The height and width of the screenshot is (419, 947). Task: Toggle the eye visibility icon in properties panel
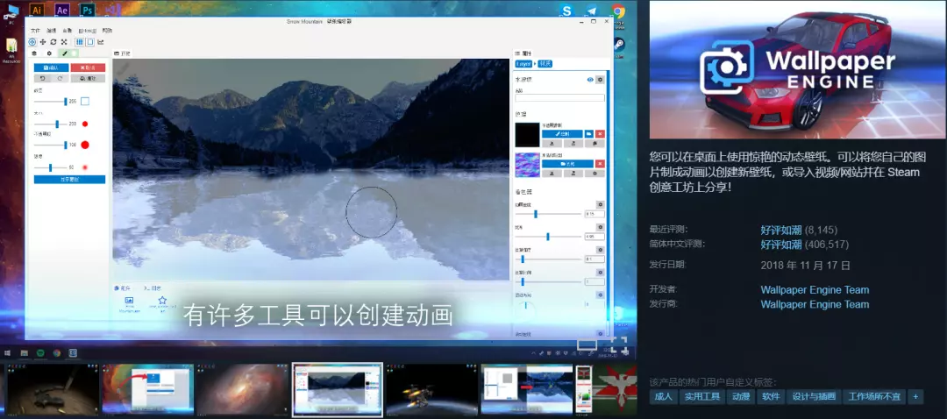click(590, 80)
